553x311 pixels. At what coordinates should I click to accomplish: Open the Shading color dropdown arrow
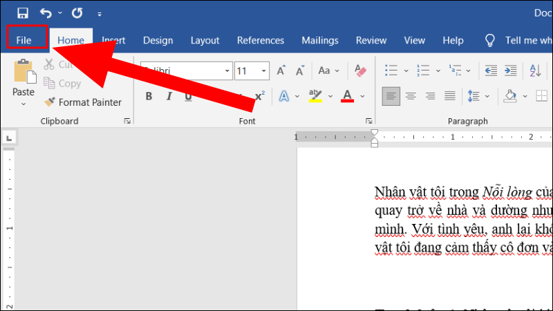pos(525,96)
